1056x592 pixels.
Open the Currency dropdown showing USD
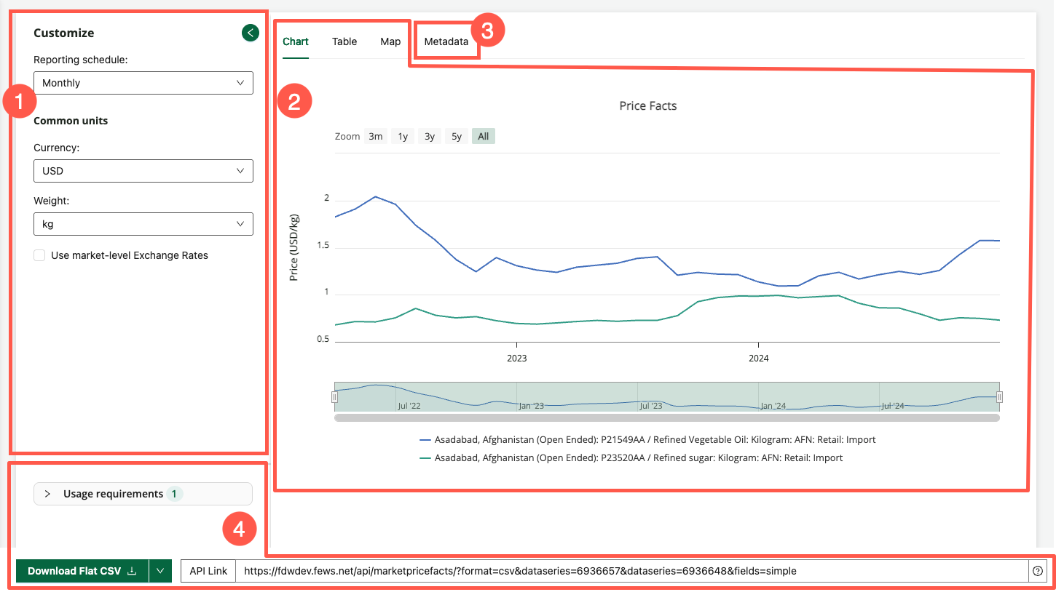pos(143,171)
